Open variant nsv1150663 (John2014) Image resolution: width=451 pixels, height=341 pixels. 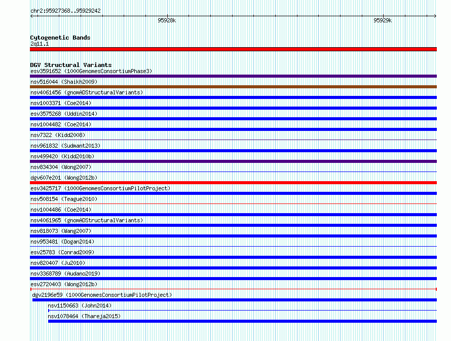[x=80, y=305]
